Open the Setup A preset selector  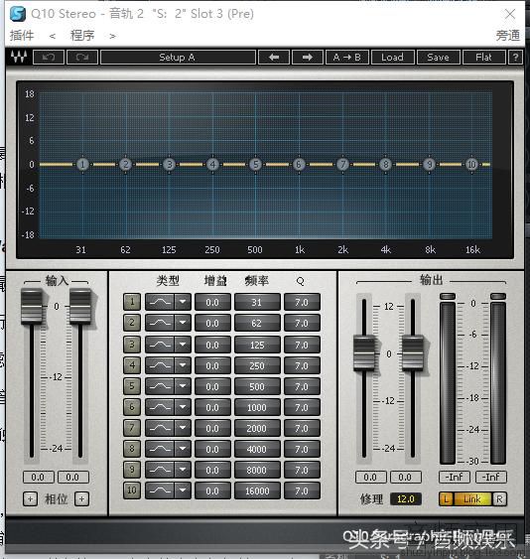[178, 57]
